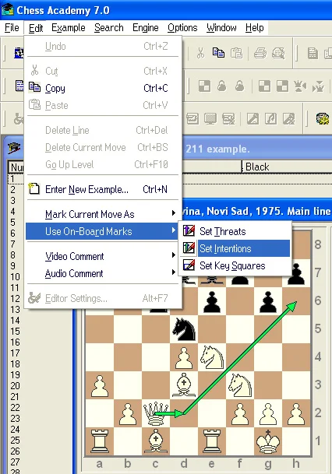Click the Cut scissors toolbar icon
Viewport: 332px width, 474px height.
point(200,54)
